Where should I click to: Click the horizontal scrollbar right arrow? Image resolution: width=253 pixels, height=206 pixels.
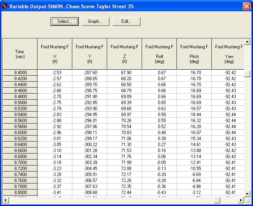[x=241, y=199]
